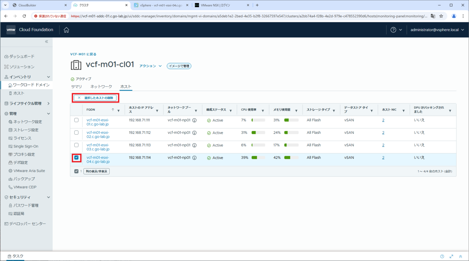Click the browser address bar
The width and height of the screenshot is (469, 261).
[249, 16]
